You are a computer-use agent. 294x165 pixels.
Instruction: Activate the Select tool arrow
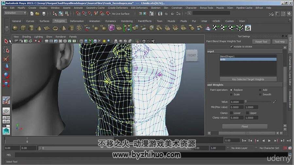pyautogui.click(x=6, y=41)
